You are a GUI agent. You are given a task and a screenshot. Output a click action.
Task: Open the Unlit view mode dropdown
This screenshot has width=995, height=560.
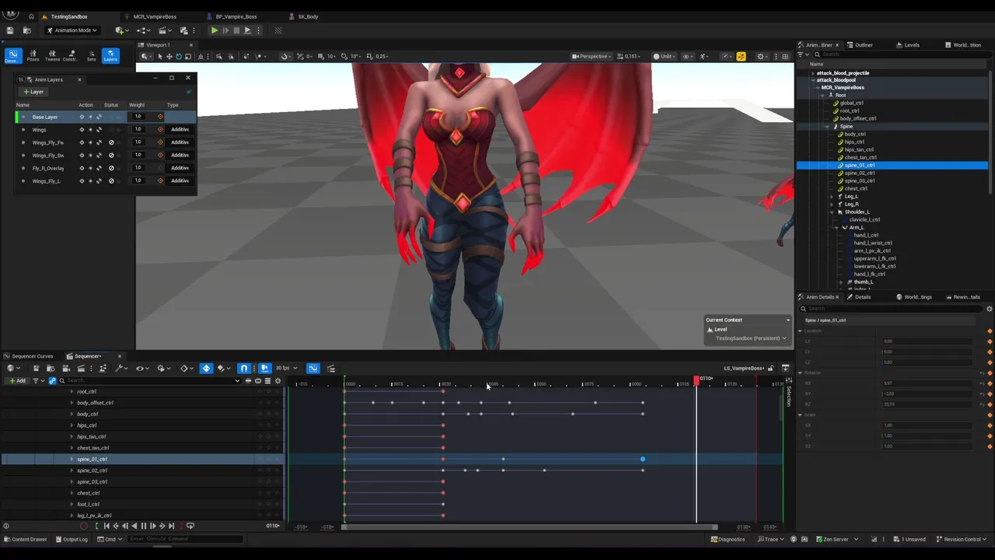pos(663,56)
